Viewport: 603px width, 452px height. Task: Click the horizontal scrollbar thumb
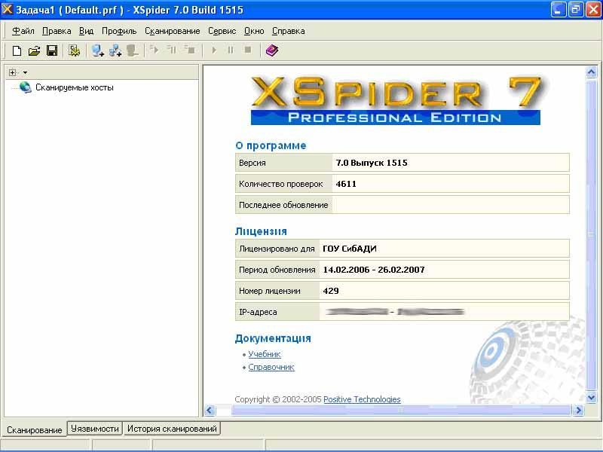(401, 411)
